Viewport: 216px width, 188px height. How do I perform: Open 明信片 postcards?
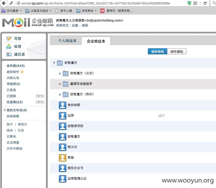pos(22,124)
